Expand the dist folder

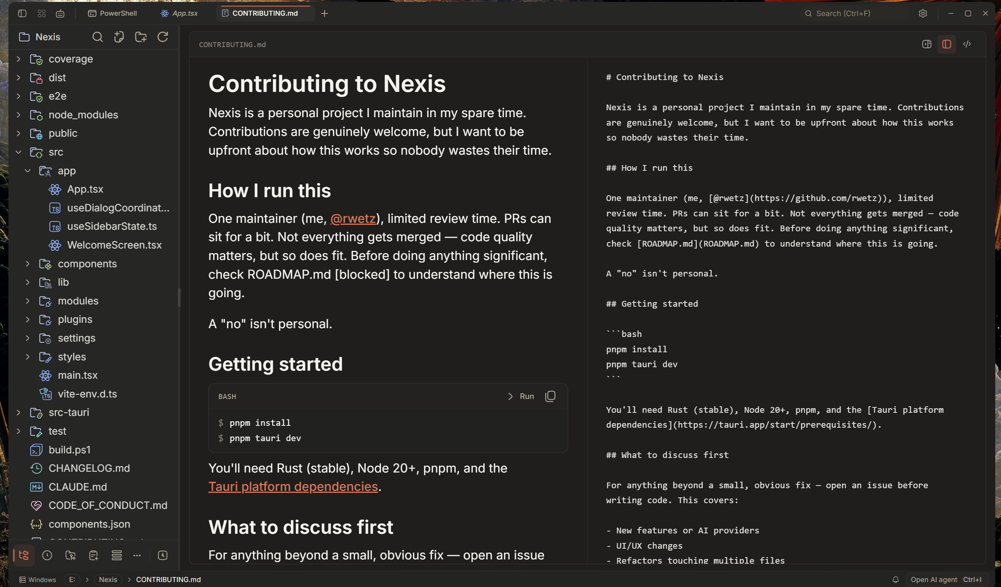[18, 77]
